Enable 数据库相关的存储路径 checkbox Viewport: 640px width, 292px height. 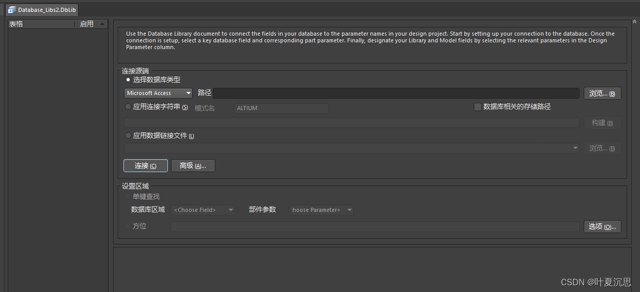click(x=477, y=107)
